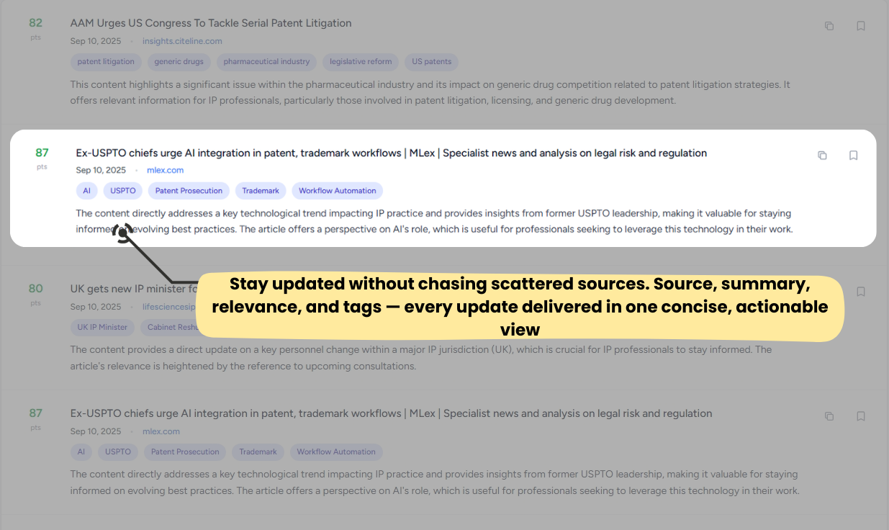The image size is (889, 530).
Task: Choose the 'US patents' tag
Action: [x=431, y=62]
